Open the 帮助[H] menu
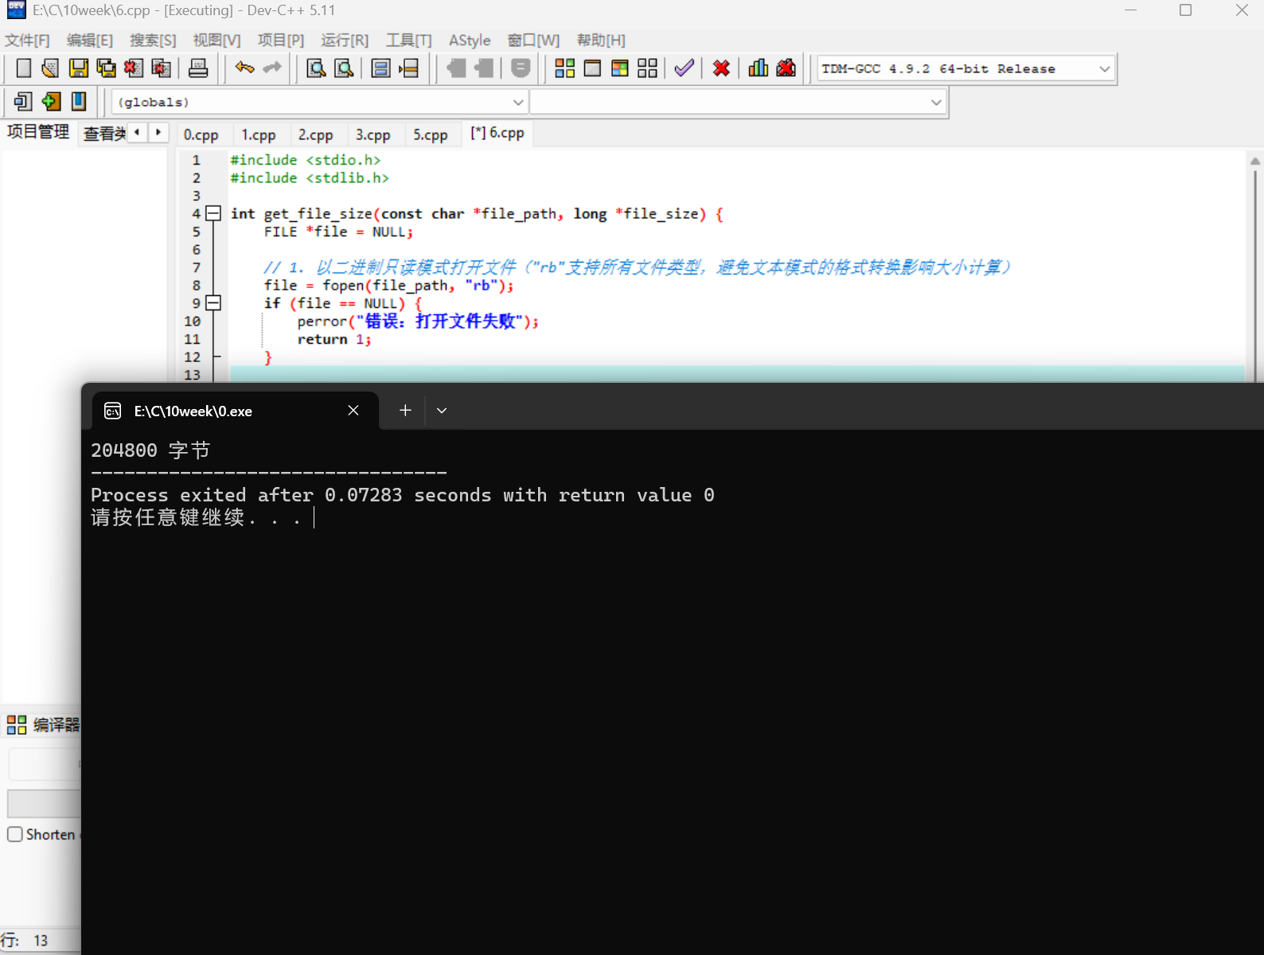1264x955 pixels. coord(601,40)
